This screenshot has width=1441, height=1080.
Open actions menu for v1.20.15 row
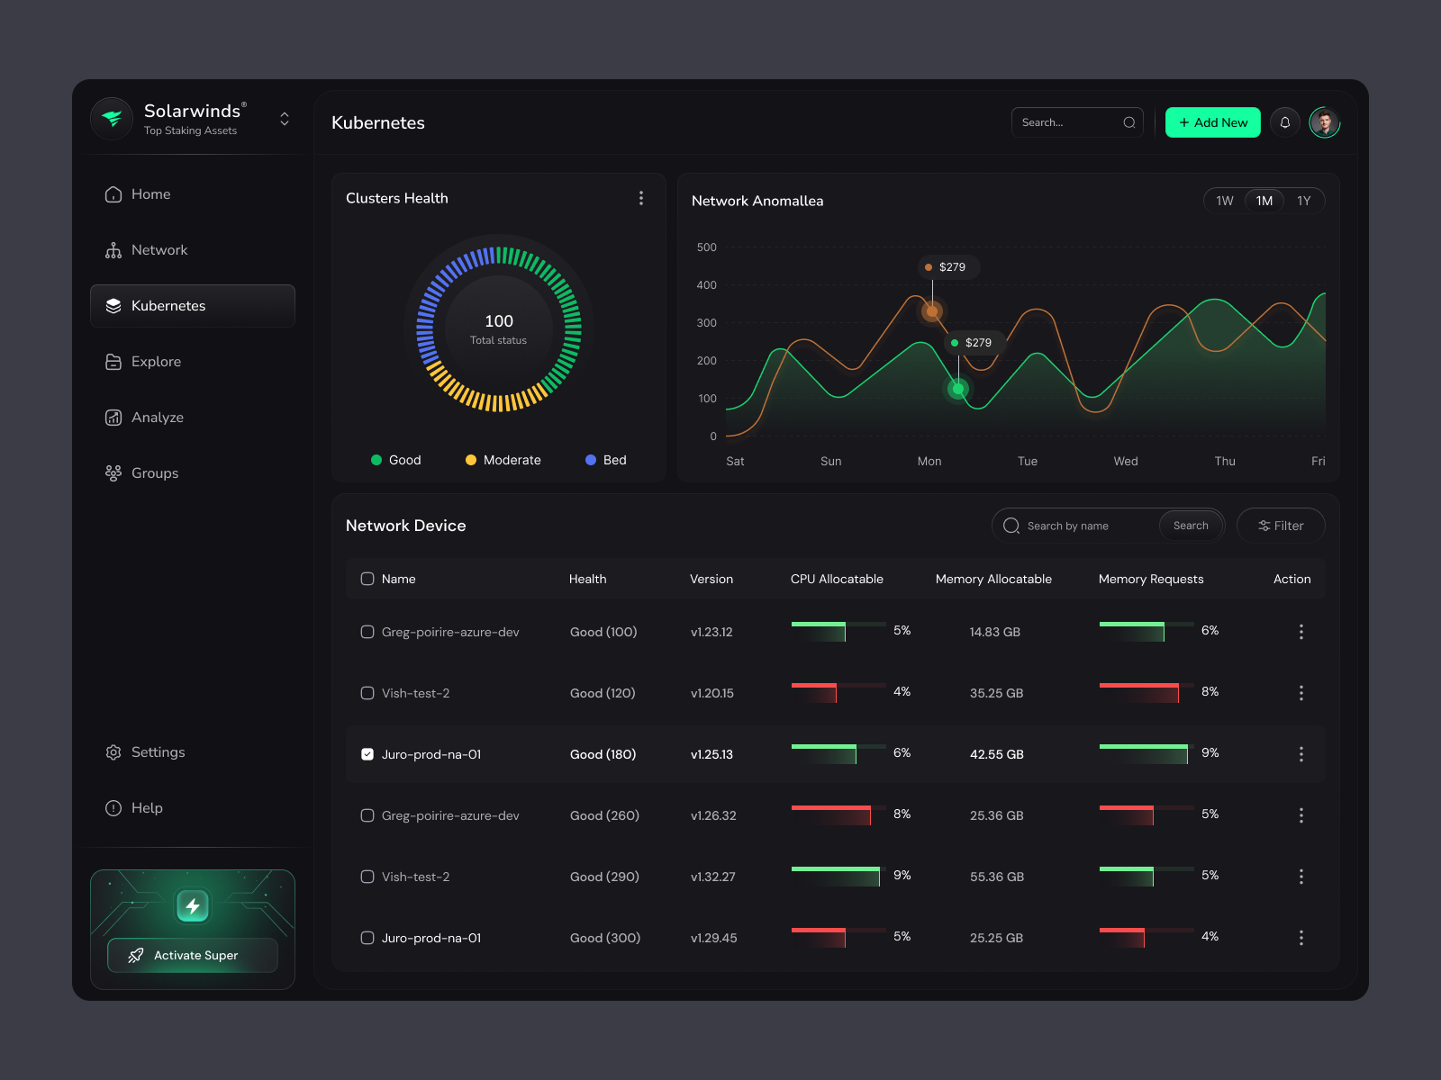1301,693
